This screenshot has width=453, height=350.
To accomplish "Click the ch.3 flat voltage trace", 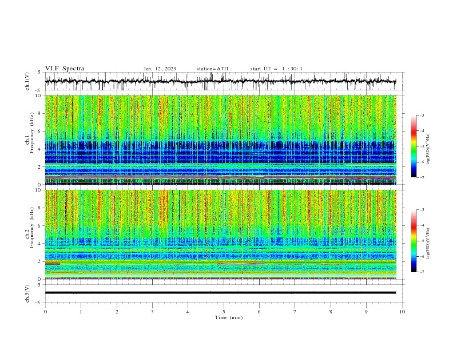I will pyautogui.click(x=220, y=293).
